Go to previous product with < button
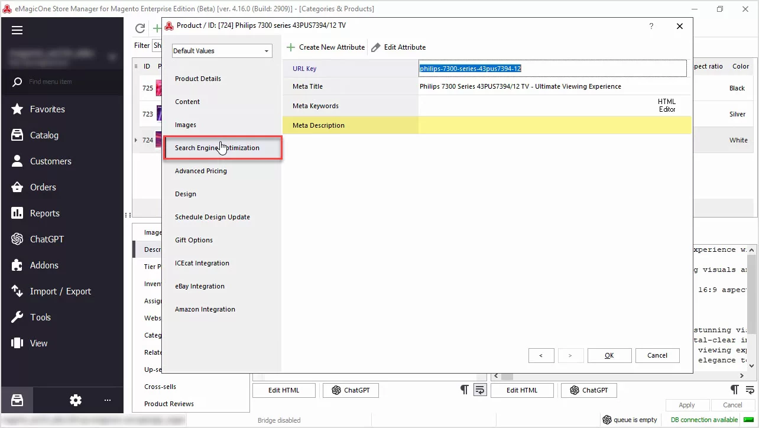The image size is (759, 428). (541, 355)
